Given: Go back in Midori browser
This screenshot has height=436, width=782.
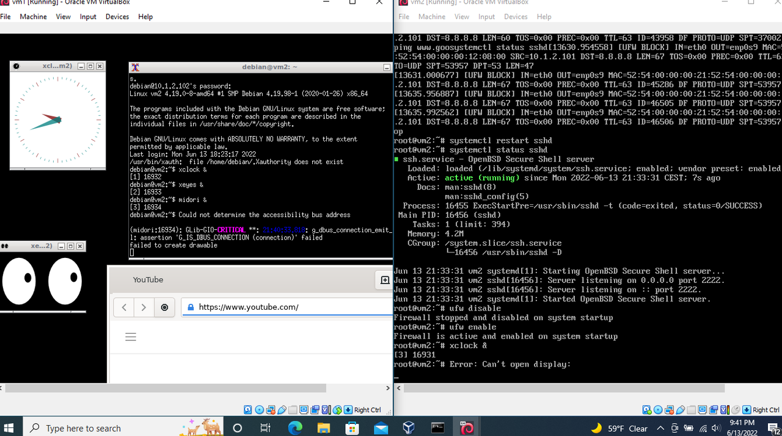Looking at the screenshot, I should pyautogui.click(x=124, y=307).
